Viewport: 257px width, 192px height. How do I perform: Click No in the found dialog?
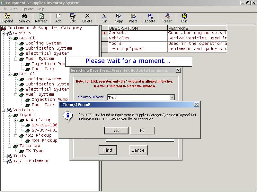tap(142, 131)
